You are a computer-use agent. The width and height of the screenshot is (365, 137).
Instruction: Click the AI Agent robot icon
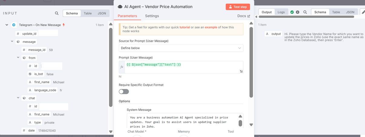(120, 7)
